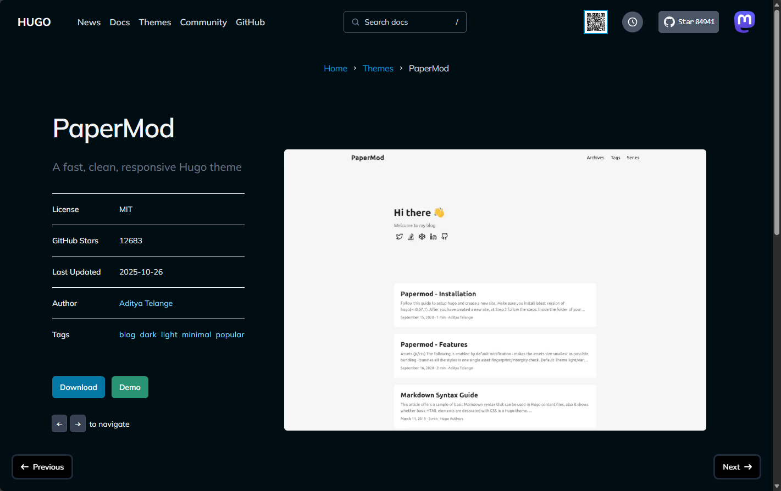Viewport: 781px width, 491px height.
Task: Open author Aditya Telange link
Action: [146, 303]
